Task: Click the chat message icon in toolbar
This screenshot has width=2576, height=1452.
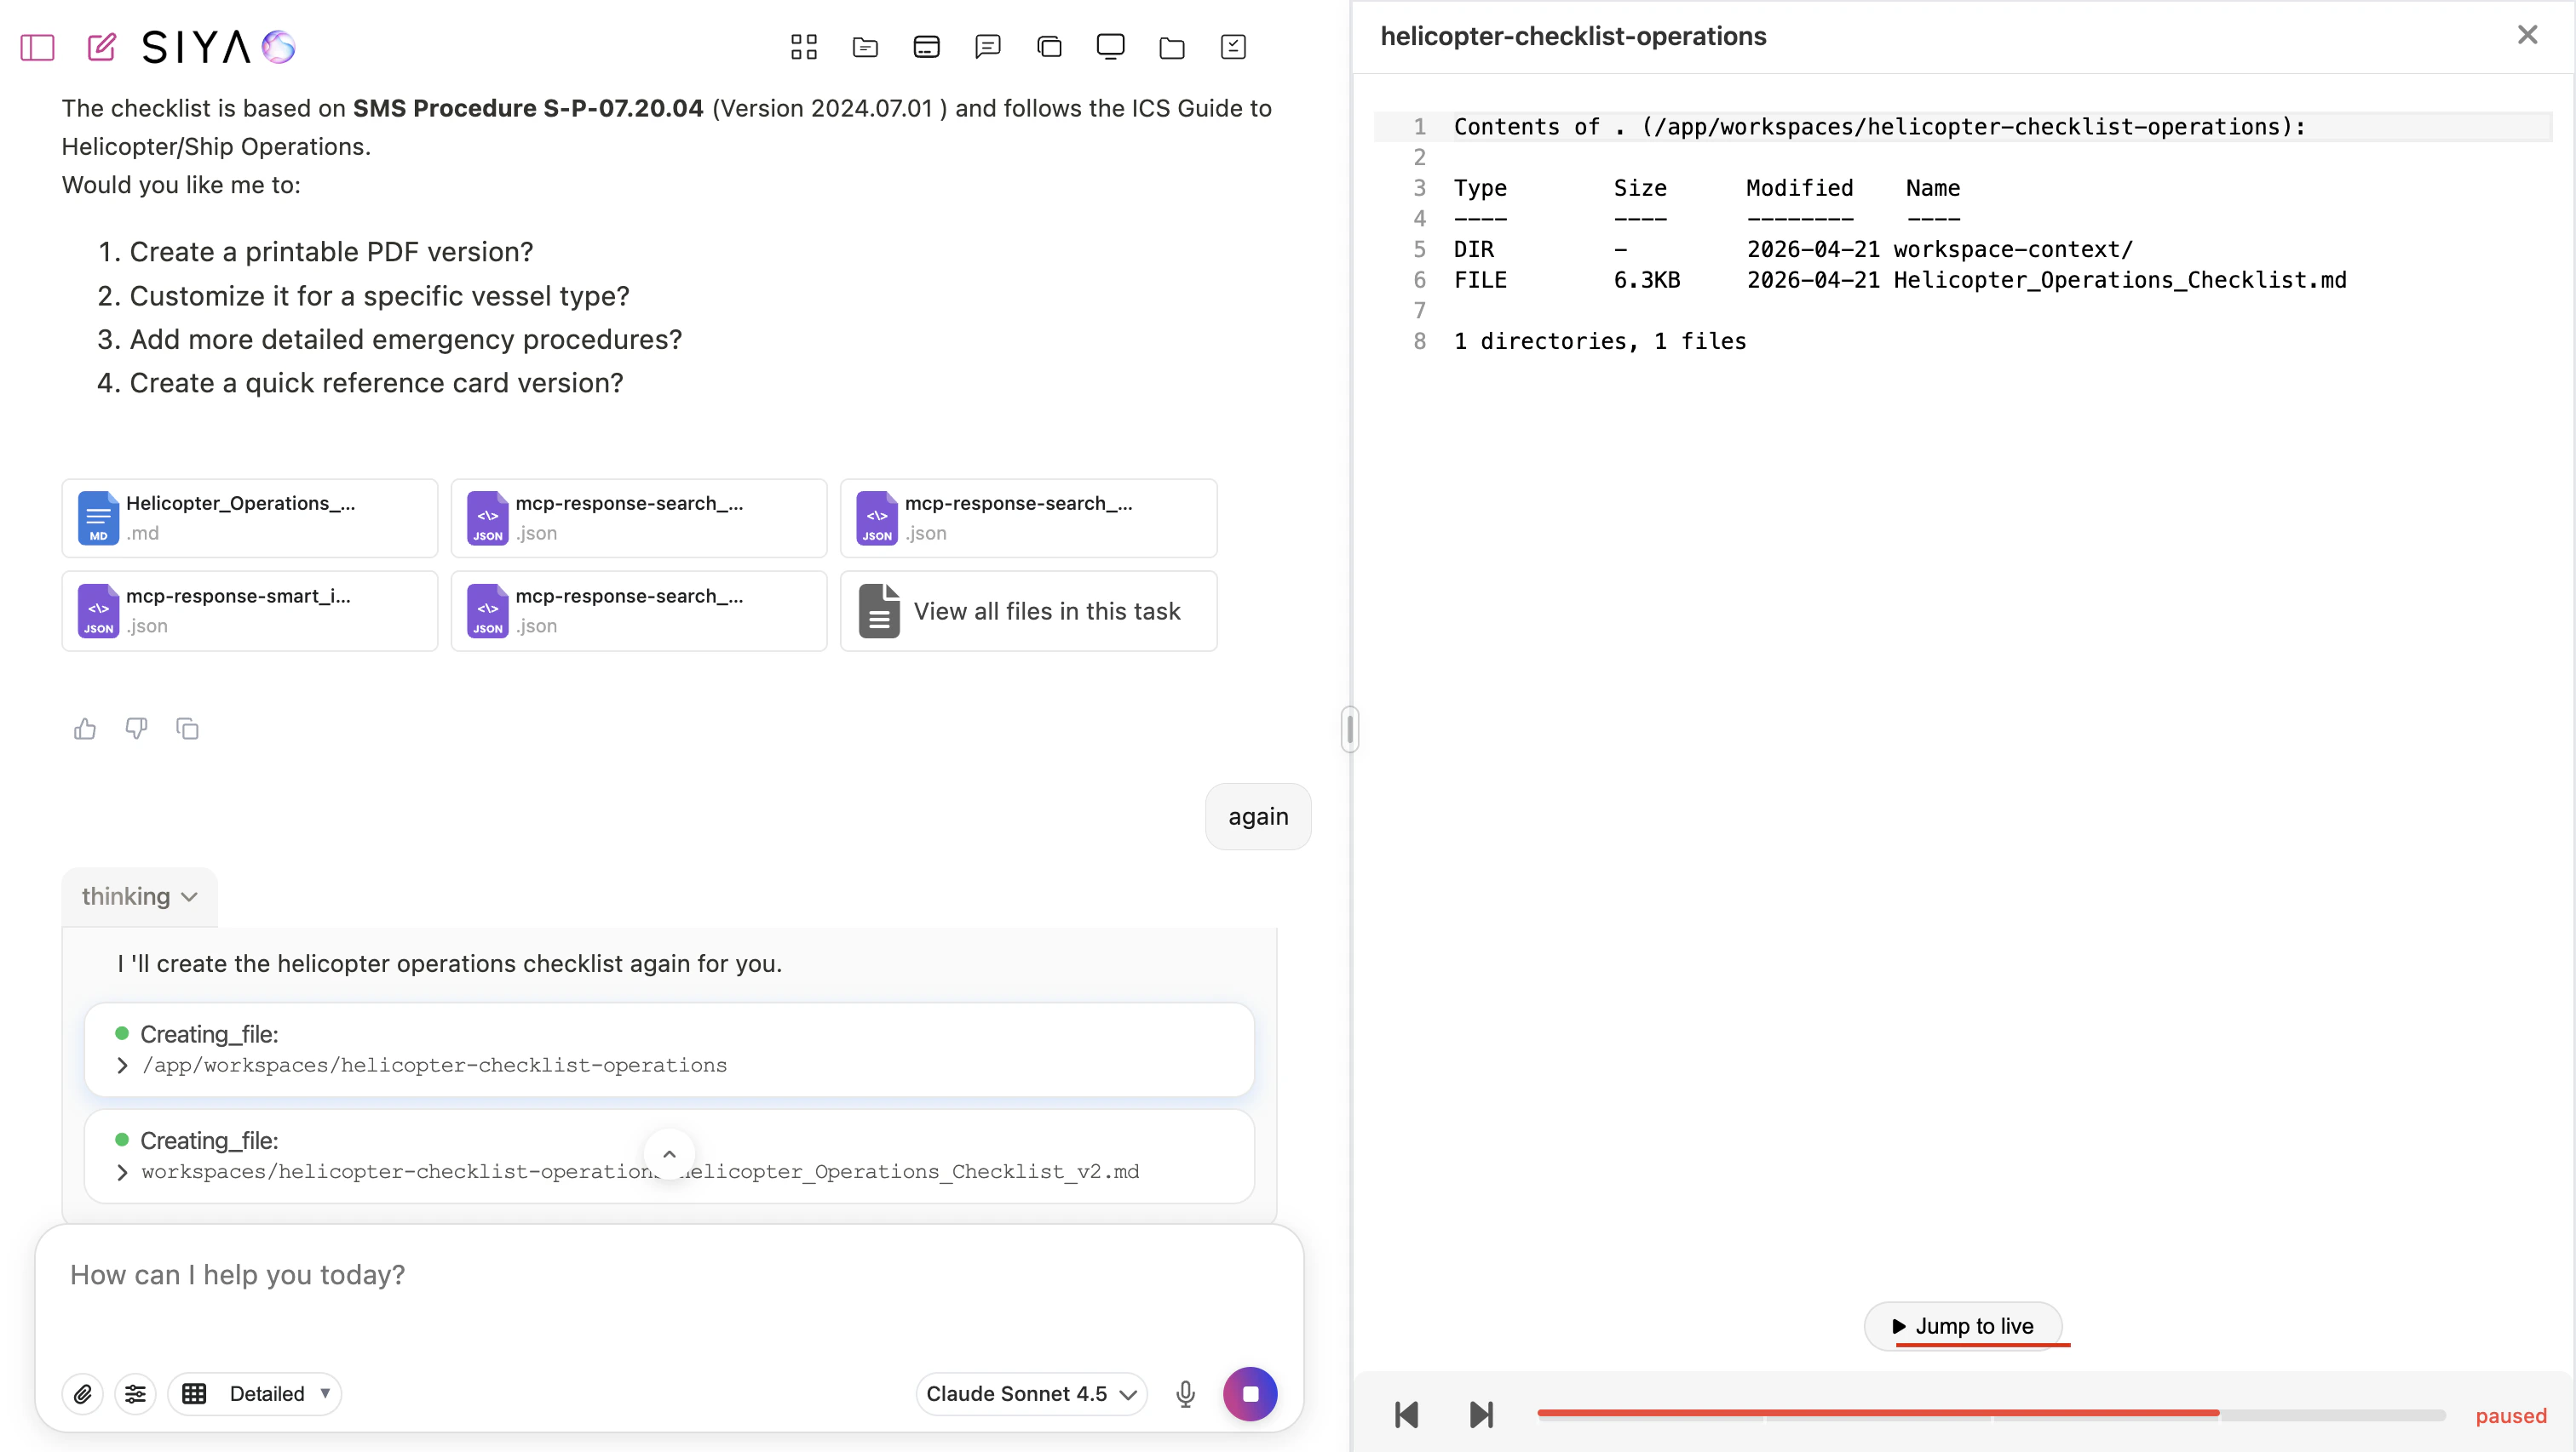Action: point(987,47)
